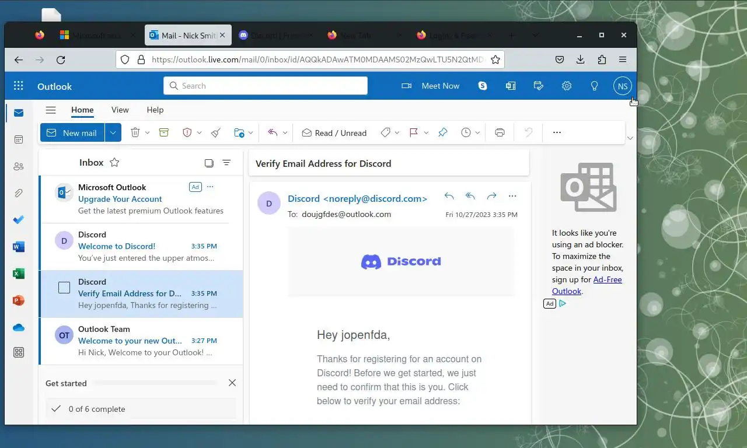
Task: Expand the Reply options dropdown
Action: pos(285,132)
